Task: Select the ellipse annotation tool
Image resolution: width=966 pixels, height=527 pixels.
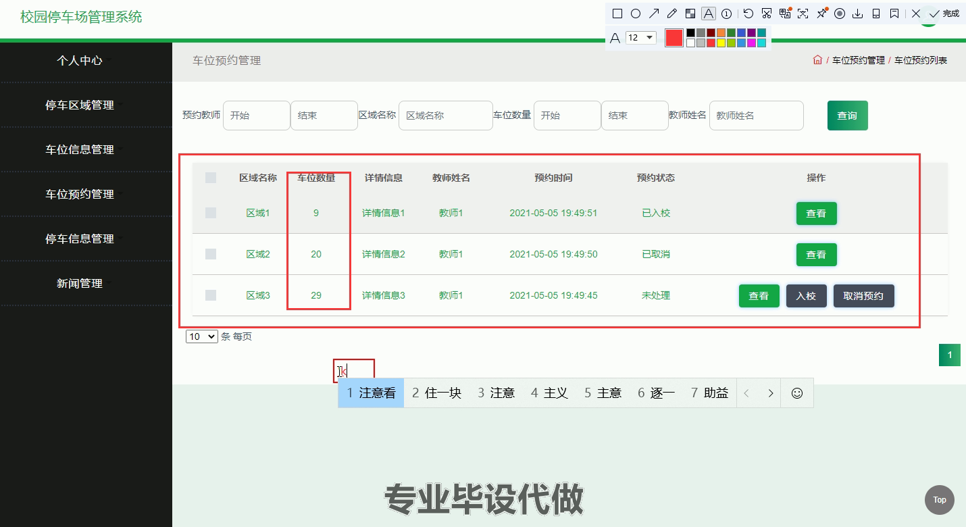Action: pyautogui.click(x=636, y=14)
